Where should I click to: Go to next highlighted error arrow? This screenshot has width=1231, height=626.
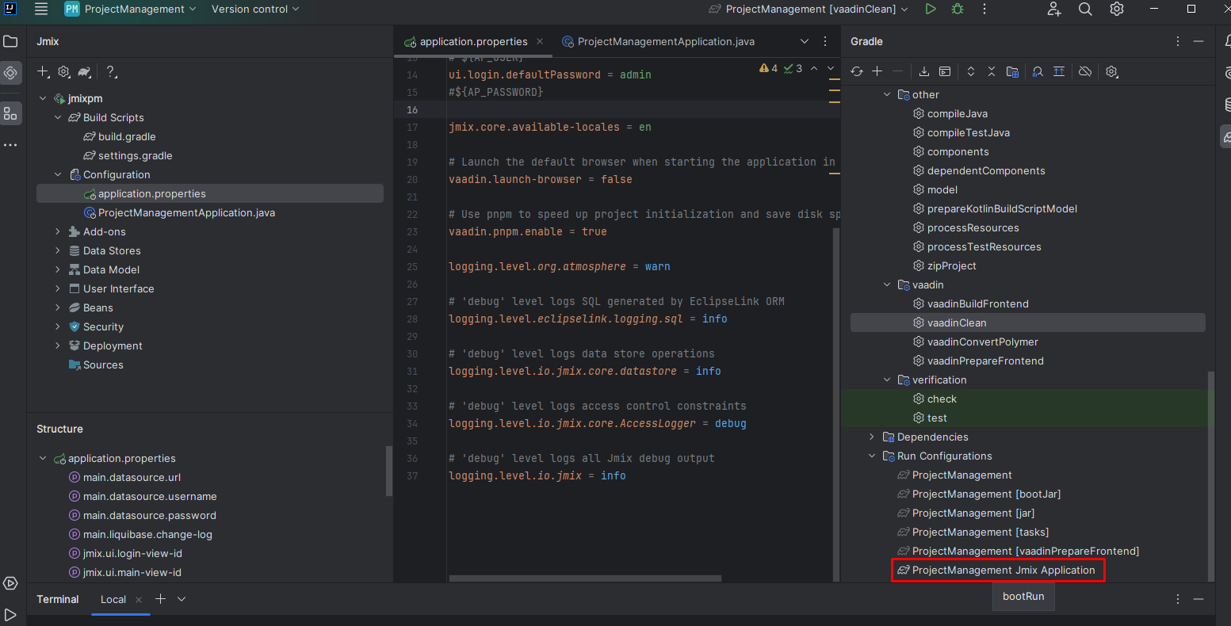click(x=831, y=69)
